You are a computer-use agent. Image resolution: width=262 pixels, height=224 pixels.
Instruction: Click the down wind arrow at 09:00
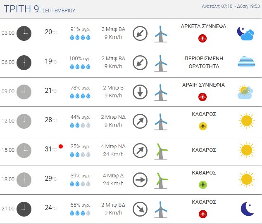tap(140, 92)
